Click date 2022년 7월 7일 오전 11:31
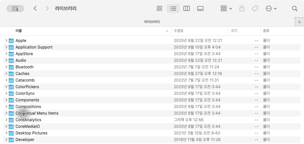Viewport: 304px width, 144px height. pos(197,80)
